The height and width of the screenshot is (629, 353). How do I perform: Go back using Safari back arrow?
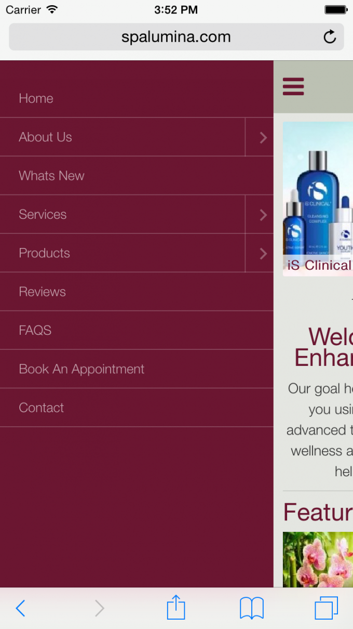point(20,608)
